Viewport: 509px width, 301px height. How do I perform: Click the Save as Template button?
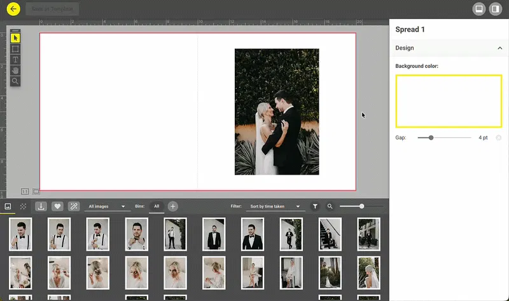52,9
